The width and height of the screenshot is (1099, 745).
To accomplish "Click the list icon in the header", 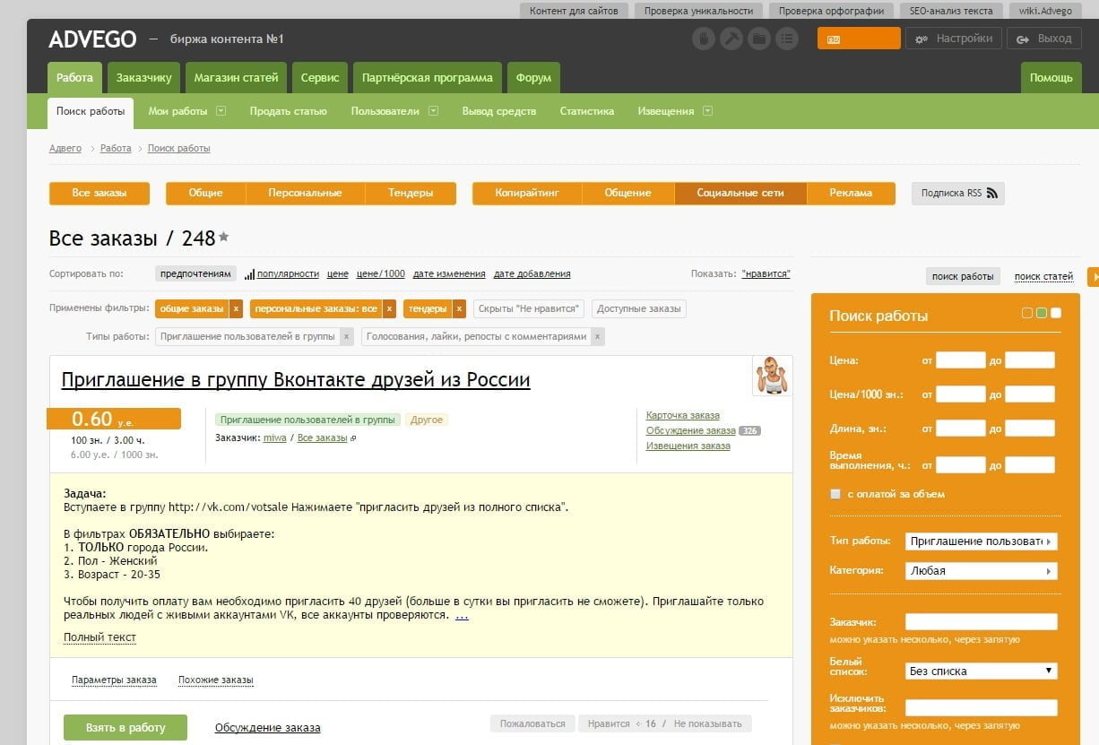I will (787, 39).
